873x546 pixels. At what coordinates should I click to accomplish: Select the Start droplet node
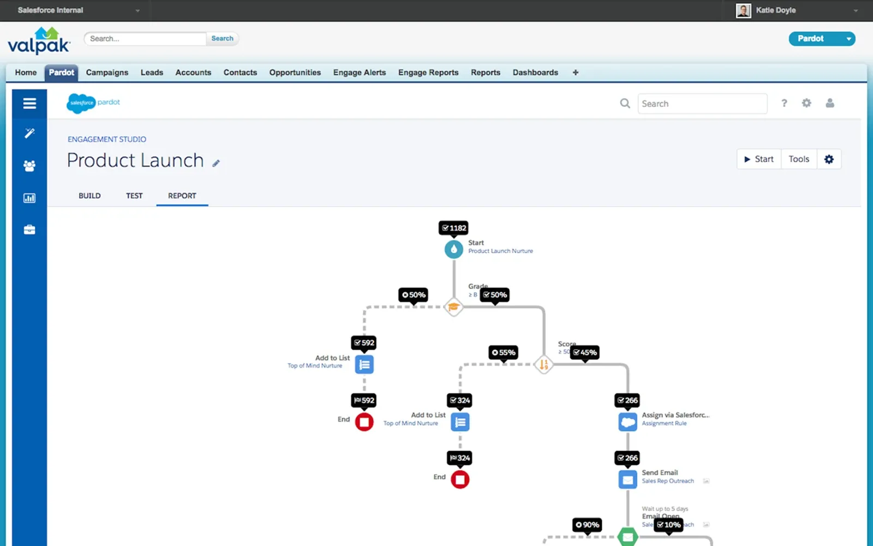pos(454,249)
